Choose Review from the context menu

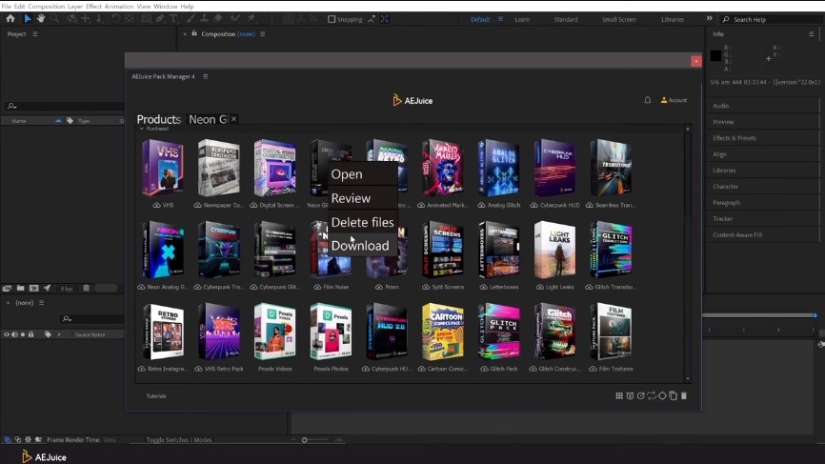363,198
